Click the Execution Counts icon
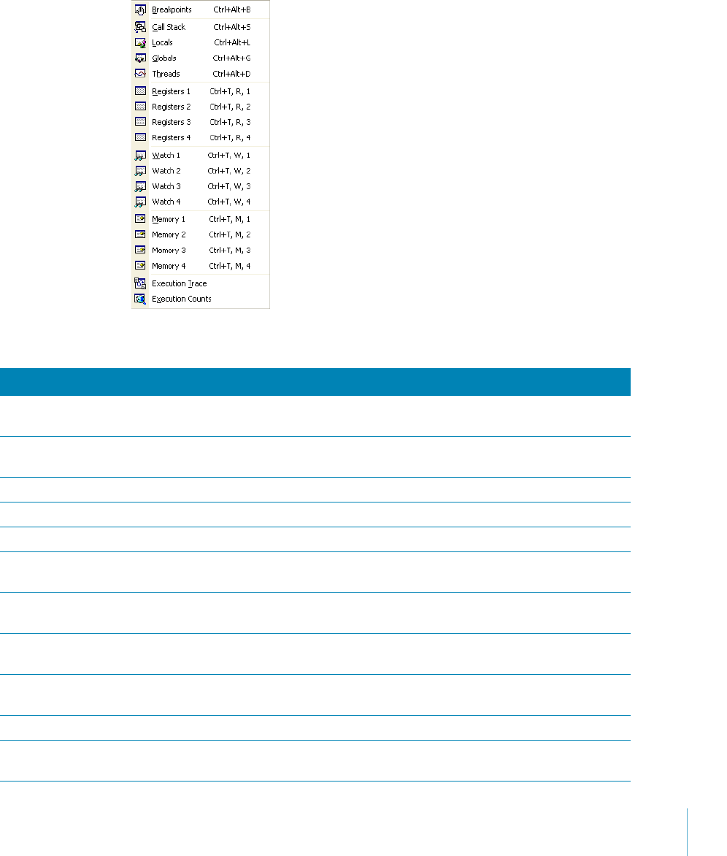727x856 pixels. click(x=140, y=299)
